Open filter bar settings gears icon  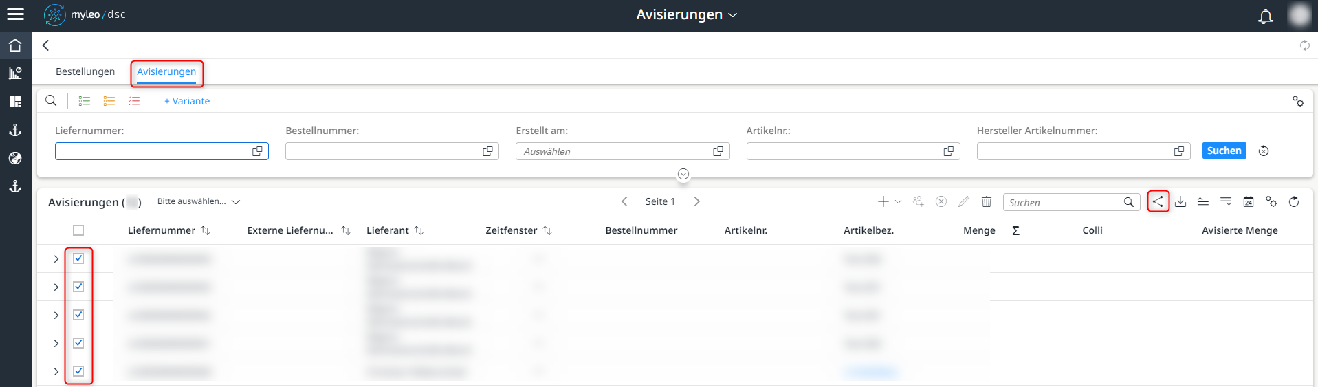(x=1298, y=101)
